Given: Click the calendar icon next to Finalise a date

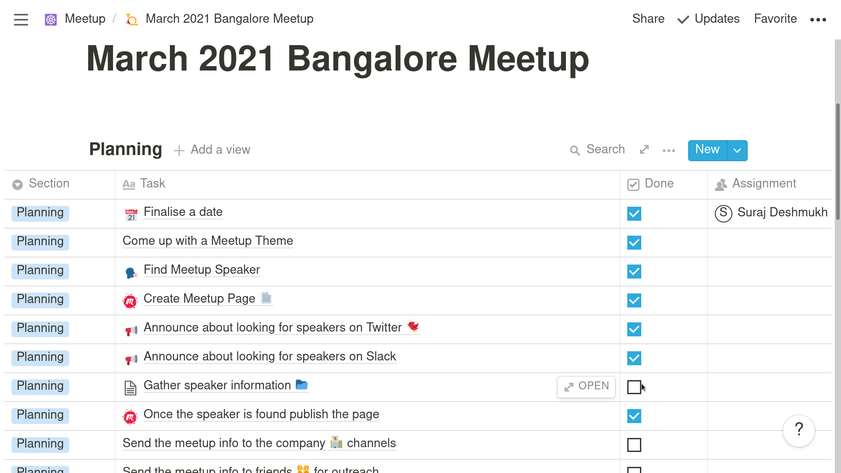Looking at the screenshot, I should tap(131, 215).
